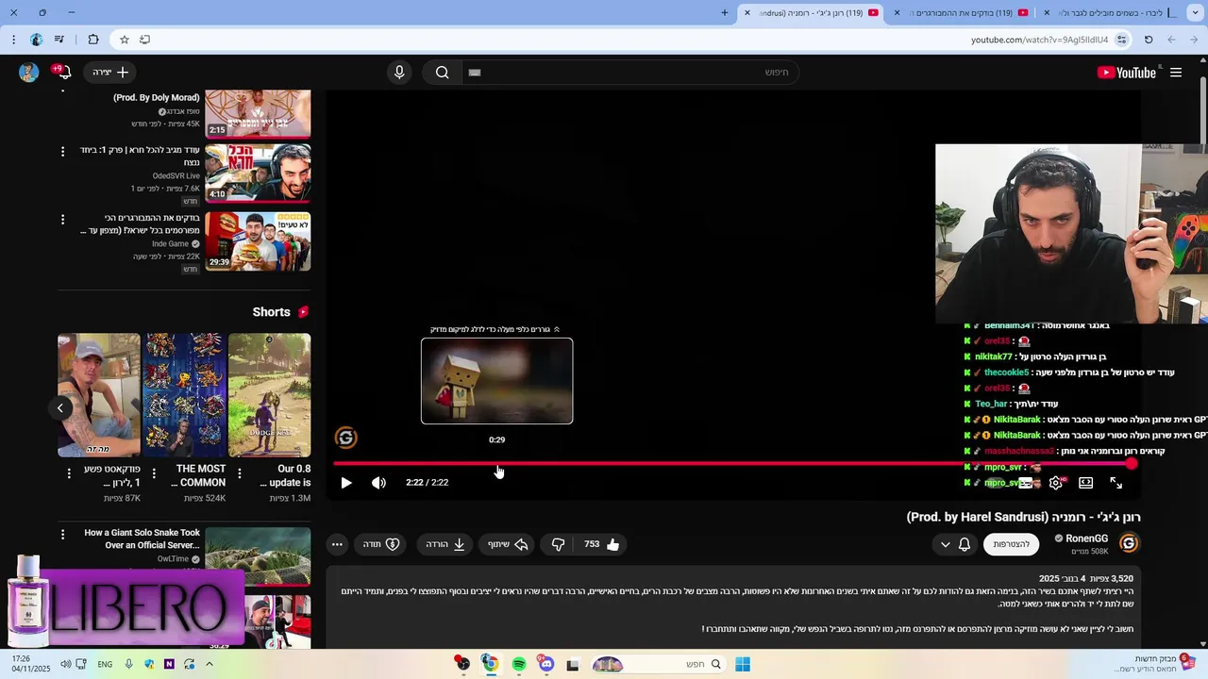Open options for פודקאסט פשע Short
The height and width of the screenshot is (679, 1208).
tap(68, 473)
